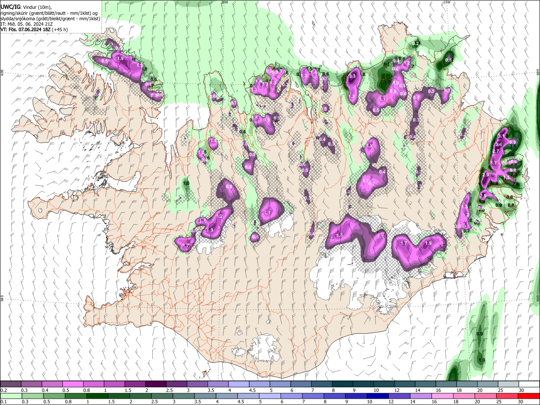
Task: Click the 3.4 precipitation value on the map
Action: point(498,145)
